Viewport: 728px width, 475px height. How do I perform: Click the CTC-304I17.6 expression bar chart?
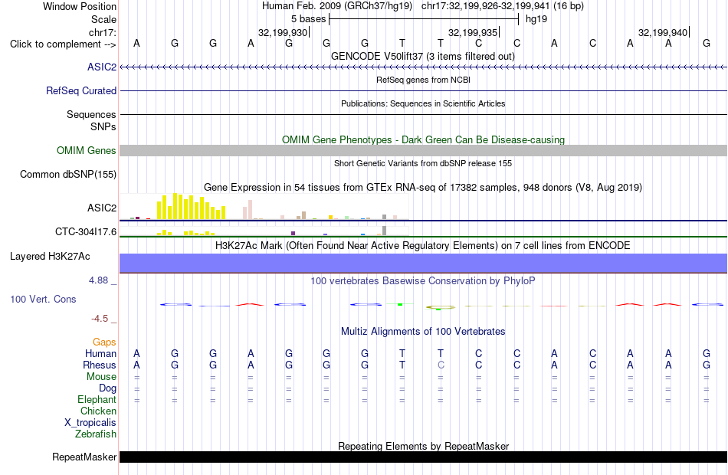[x=264, y=231]
